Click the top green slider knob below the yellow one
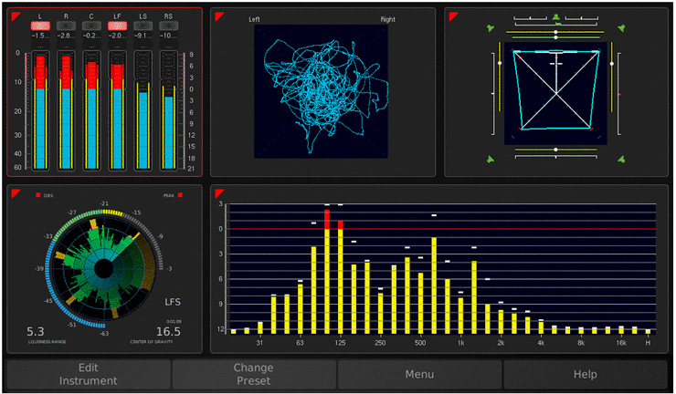Viewport: 676px width, 394px height. 555,37
